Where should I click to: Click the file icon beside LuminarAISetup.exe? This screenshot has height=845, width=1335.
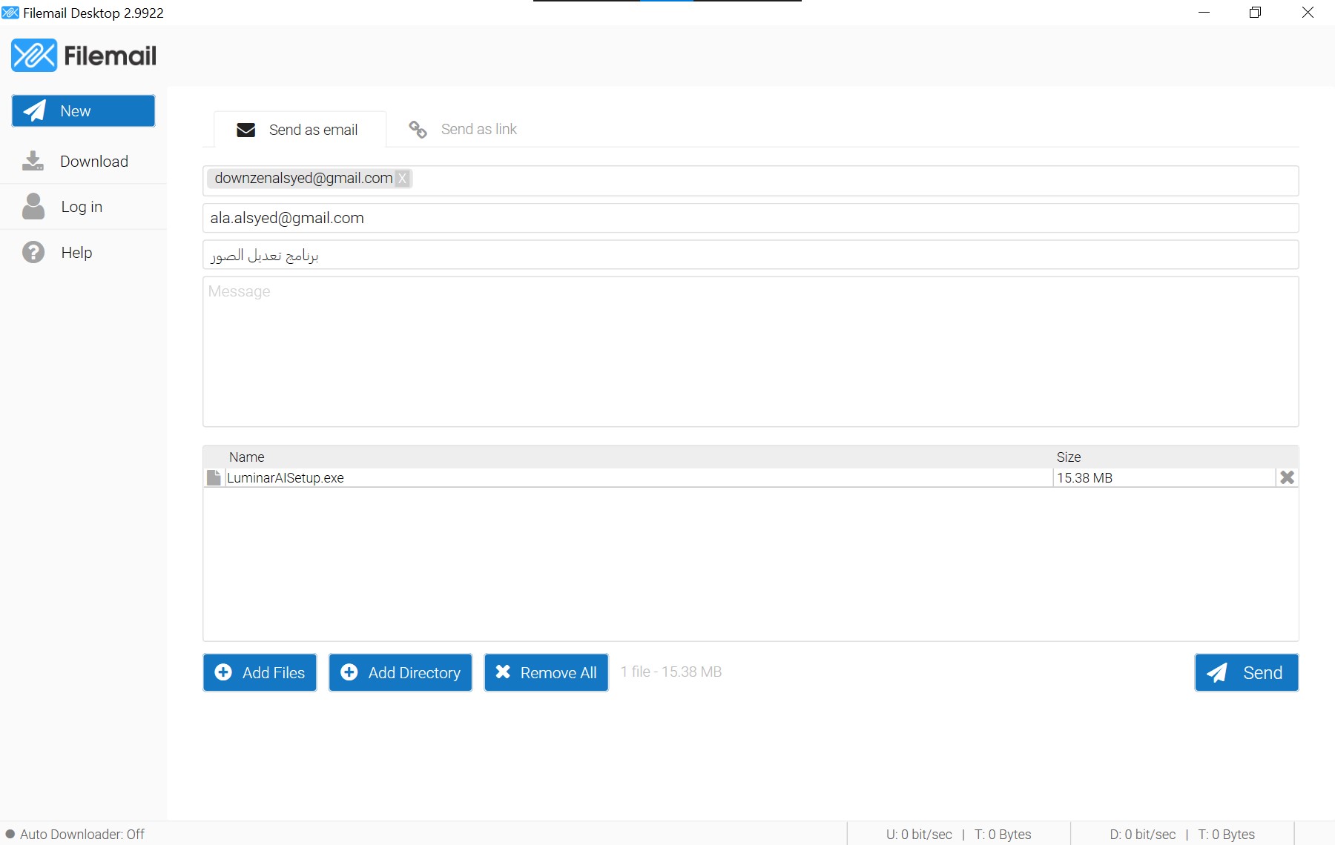(213, 477)
